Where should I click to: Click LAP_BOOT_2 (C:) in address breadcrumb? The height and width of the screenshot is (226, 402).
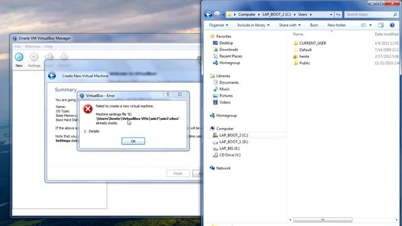(276, 14)
